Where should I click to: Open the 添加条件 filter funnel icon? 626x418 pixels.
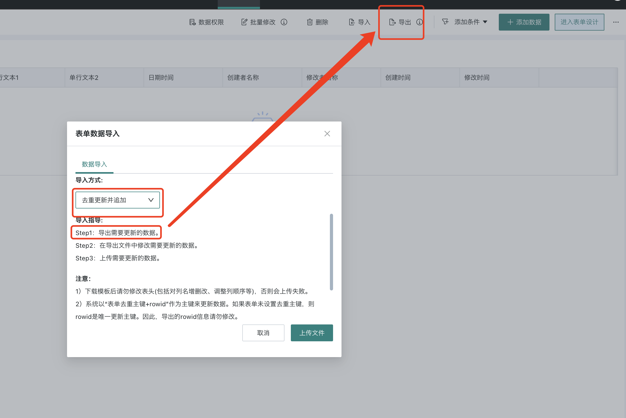click(445, 22)
